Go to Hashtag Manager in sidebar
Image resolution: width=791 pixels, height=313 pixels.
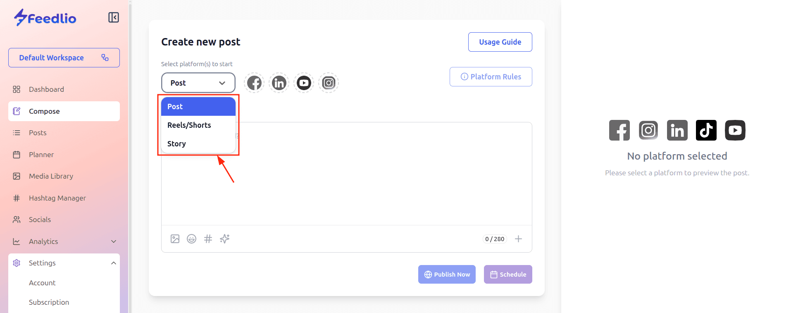pyautogui.click(x=57, y=198)
